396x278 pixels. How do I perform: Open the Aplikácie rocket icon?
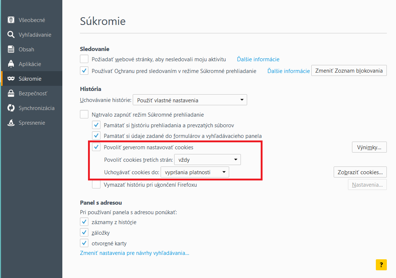tap(11, 64)
